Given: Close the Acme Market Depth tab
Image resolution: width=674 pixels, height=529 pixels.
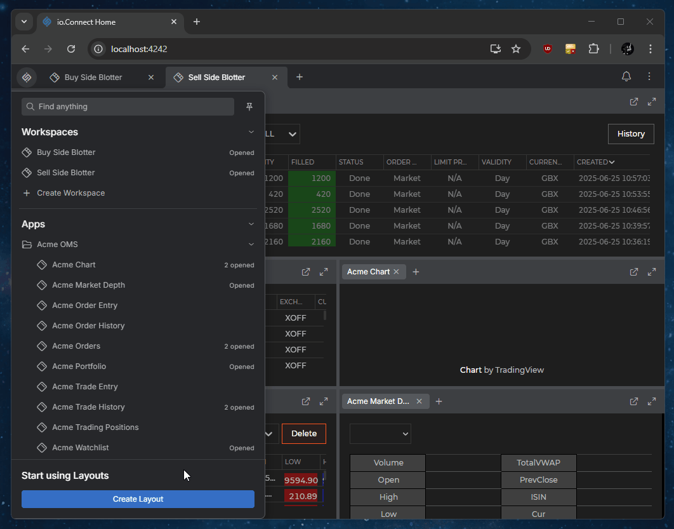Looking at the screenshot, I should point(419,401).
